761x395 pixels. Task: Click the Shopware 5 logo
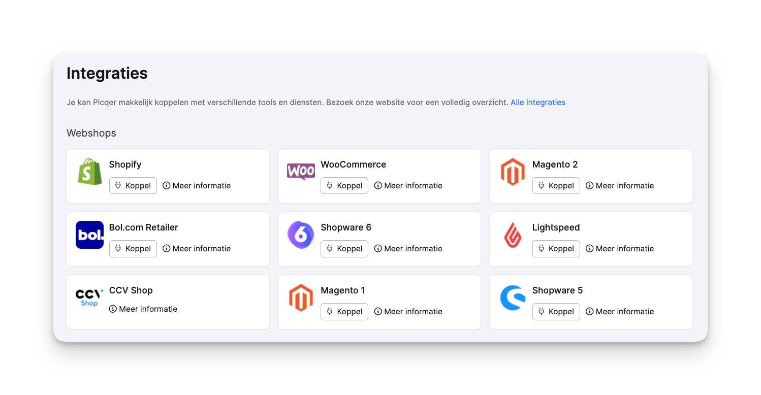point(512,298)
